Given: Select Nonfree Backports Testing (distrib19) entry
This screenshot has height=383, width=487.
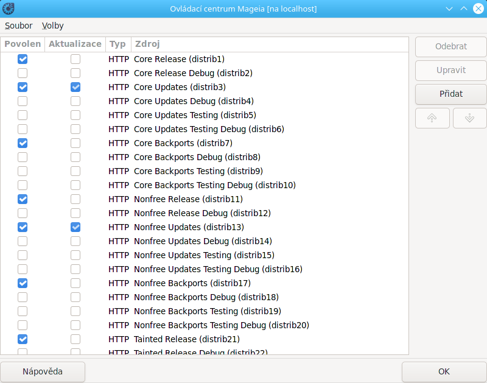Looking at the screenshot, I should [205, 311].
